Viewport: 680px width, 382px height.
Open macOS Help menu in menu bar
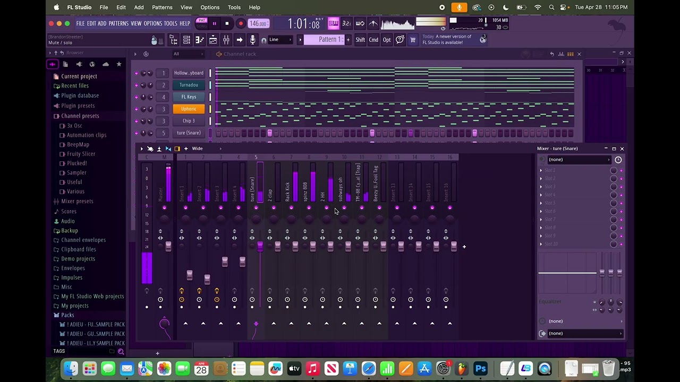point(254,7)
